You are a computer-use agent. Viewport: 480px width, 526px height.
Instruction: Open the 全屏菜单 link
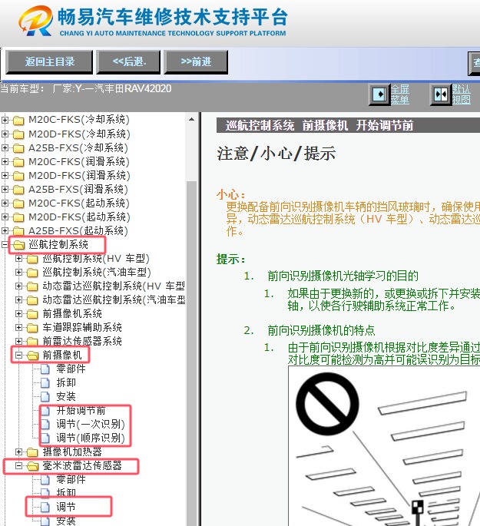(400, 94)
